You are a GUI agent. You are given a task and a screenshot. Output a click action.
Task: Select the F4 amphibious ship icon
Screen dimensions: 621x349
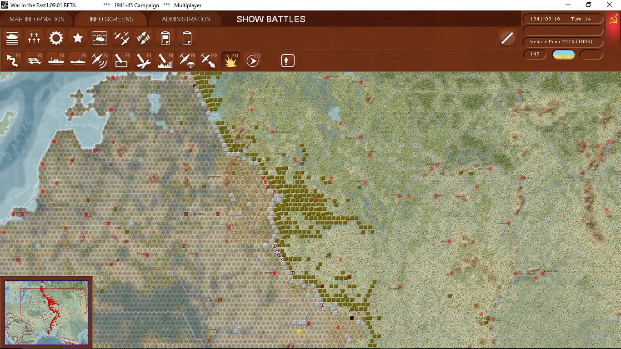(78, 60)
